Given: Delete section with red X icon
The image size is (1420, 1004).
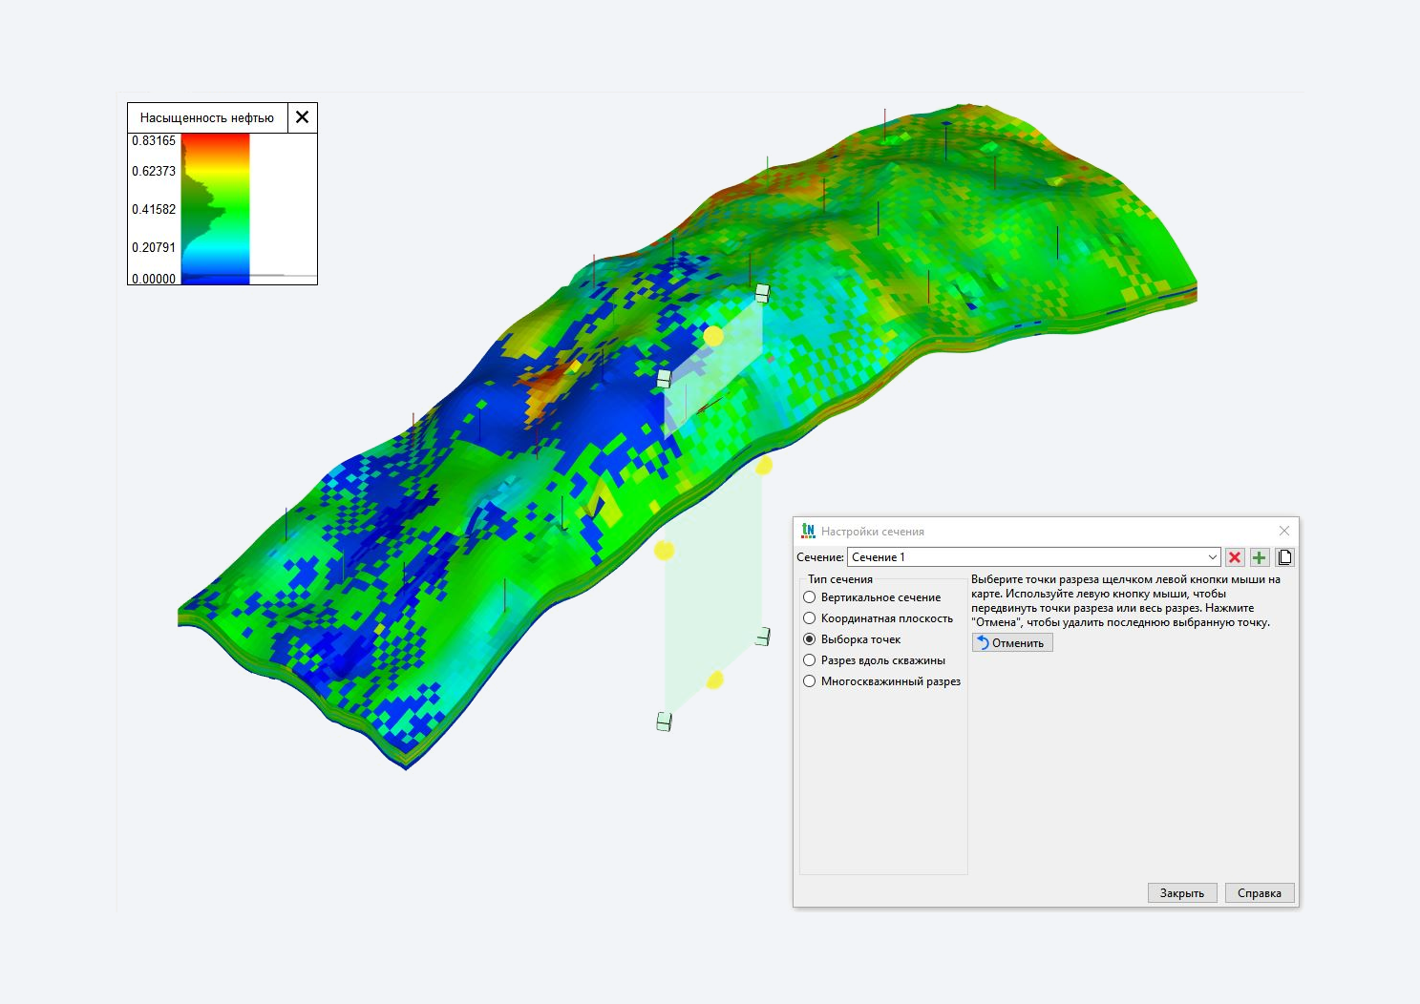Looking at the screenshot, I should click(x=1235, y=557).
